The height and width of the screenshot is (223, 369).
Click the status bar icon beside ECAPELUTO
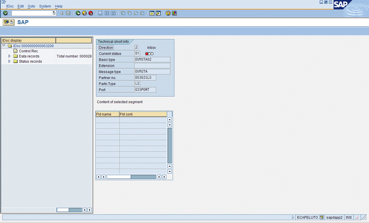(321, 217)
